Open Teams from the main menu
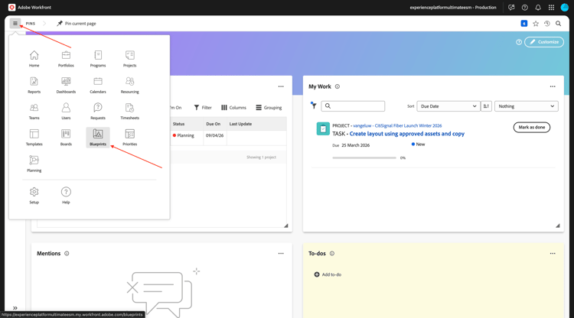Screen dimensions: 574x318 click(34, 112)
